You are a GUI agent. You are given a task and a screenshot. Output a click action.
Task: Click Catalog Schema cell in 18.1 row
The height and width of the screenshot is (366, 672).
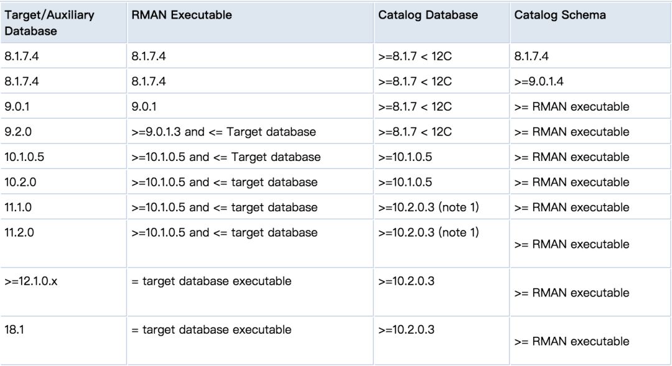coord(571,341)
